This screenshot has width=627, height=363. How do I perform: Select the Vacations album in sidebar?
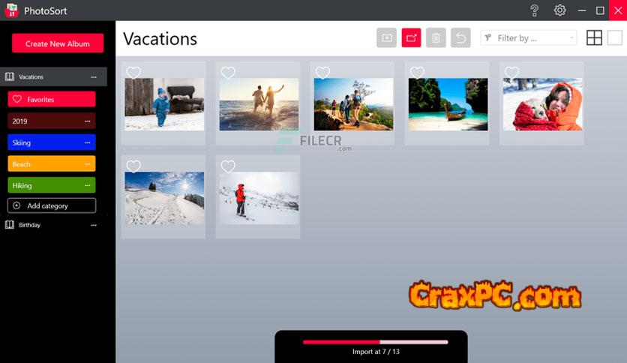[x=53, y=76]
